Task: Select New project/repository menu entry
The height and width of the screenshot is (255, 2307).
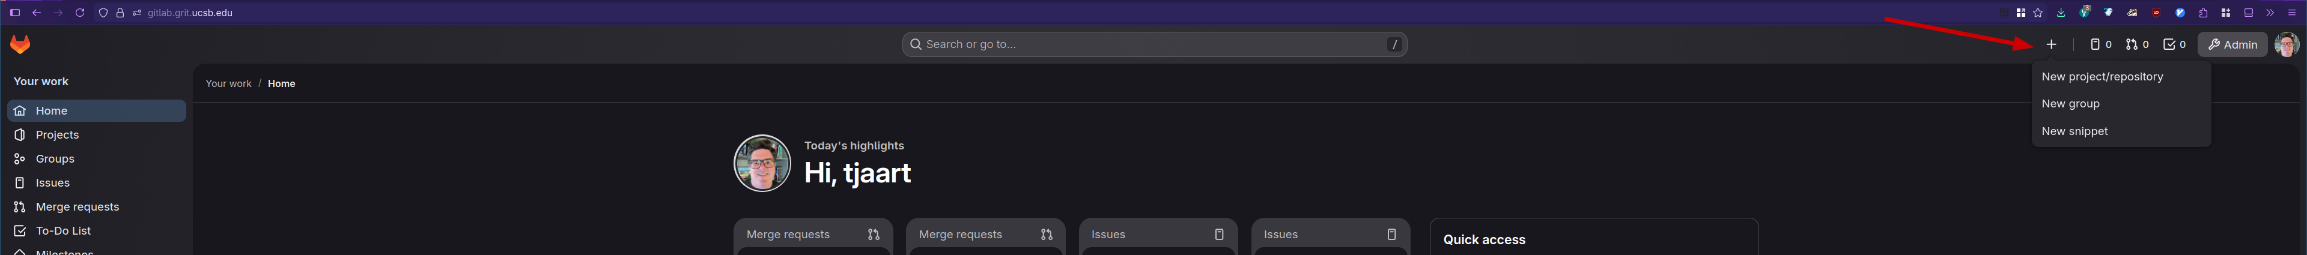Action: coord(2102,77)
